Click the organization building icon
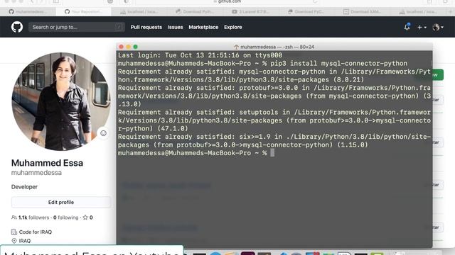 click(x=14, y=232)
